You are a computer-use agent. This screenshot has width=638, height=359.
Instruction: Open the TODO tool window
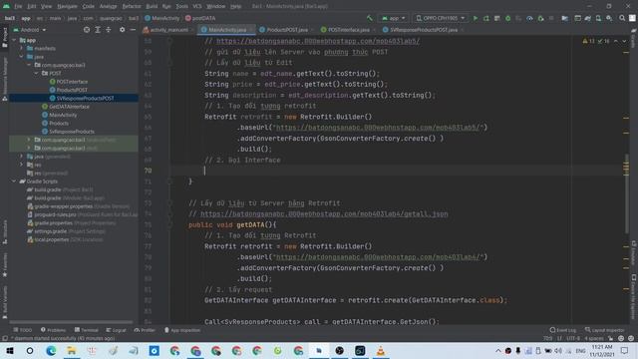coord(22,330)
